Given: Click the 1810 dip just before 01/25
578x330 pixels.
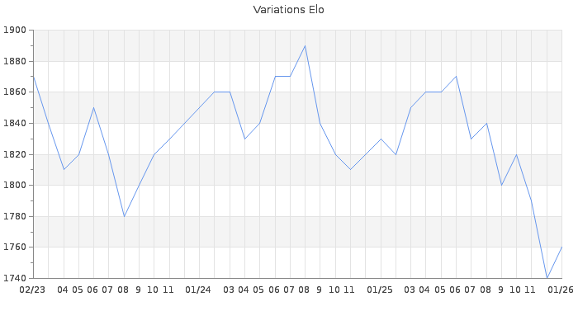Looking at the screenshot, I should [x=350, y=169].
